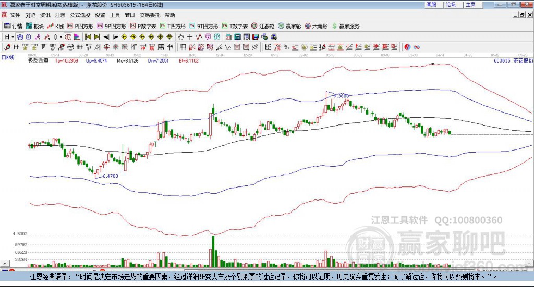
Task: Open the calendar icon tool
Action: pyautogui.click(x=228, y=37)
